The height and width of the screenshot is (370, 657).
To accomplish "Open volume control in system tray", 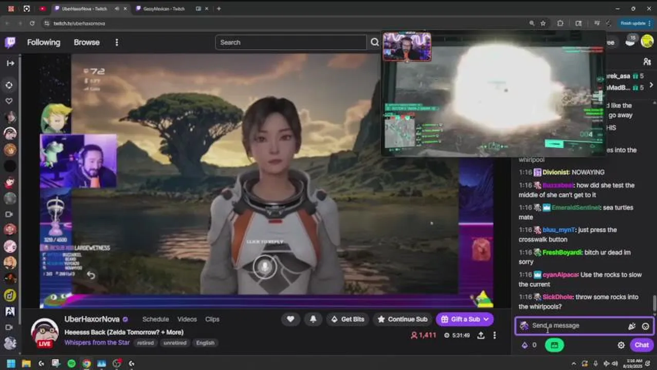I will click(x=614, y=363).
